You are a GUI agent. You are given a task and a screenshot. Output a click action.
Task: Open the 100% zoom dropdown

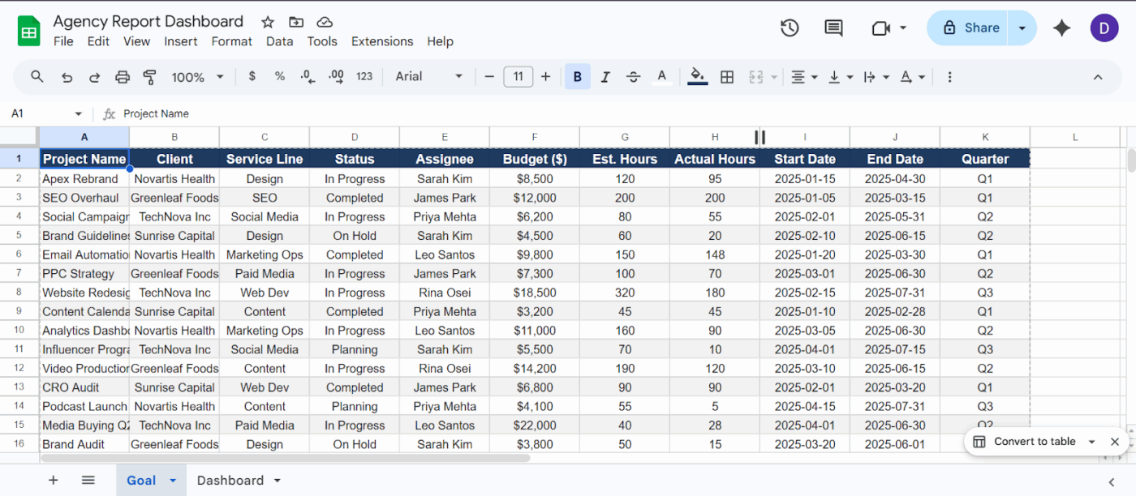(197, 77)
